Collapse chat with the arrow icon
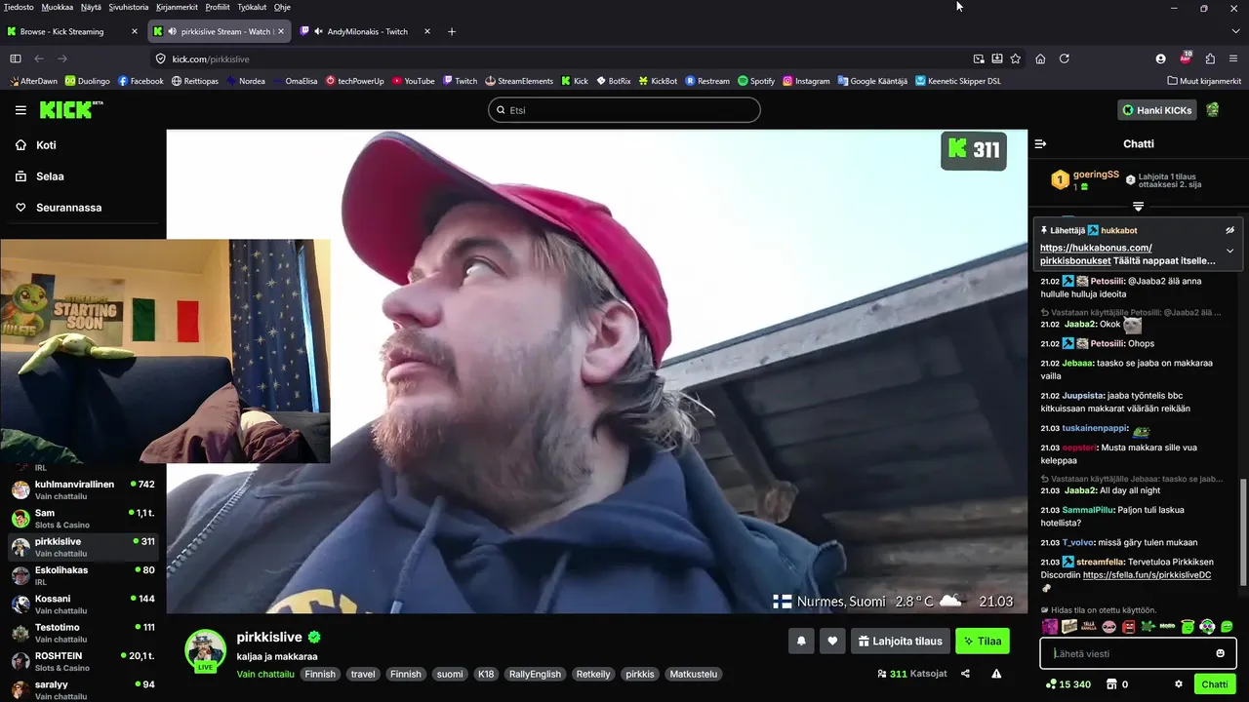Viewport: 1249px width, 702px height. click(1040, 143)
